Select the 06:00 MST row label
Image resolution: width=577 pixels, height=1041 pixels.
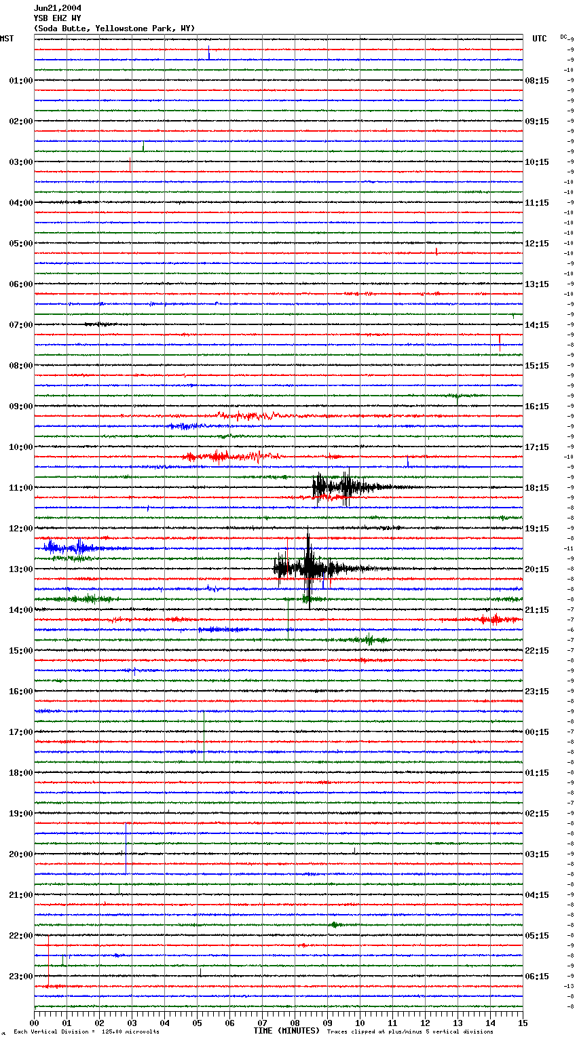coord(20,284)
